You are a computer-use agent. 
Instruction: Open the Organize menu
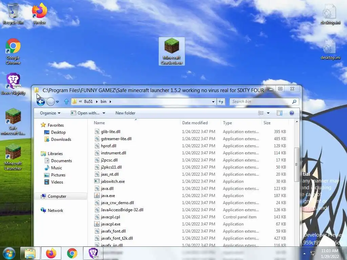pyautogui.click(x=50, y=113)
